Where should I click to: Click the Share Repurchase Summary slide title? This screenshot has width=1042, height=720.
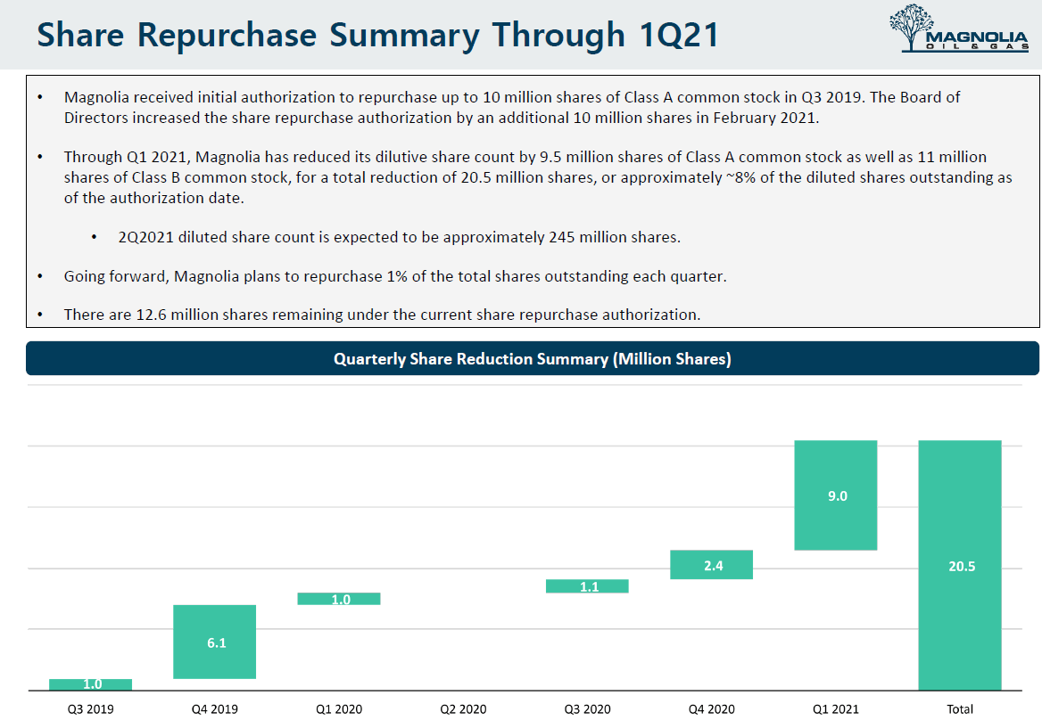click(x=377, y=35)
